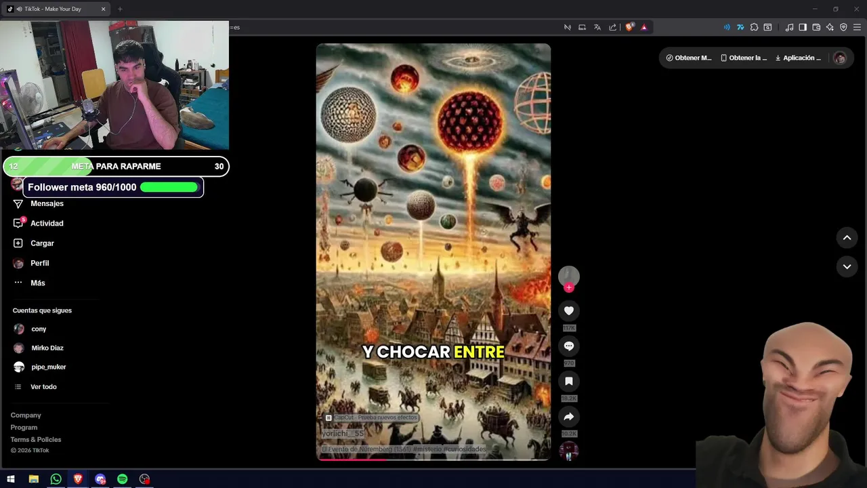Select the TikTok - Make Your Day tab

pyautogui.click(x=56, y=9)
